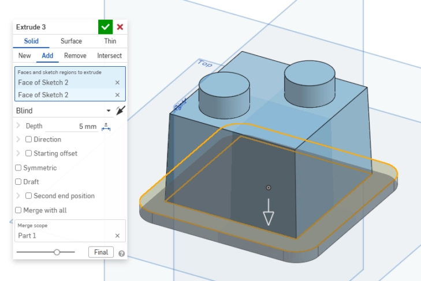Remove the first Face of Sketch 2 entry
The width and height of the screenshot is (421, 281).
[117, 83]
